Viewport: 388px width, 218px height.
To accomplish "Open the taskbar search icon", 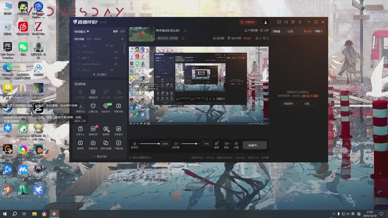I will click(x=15, y=214).
